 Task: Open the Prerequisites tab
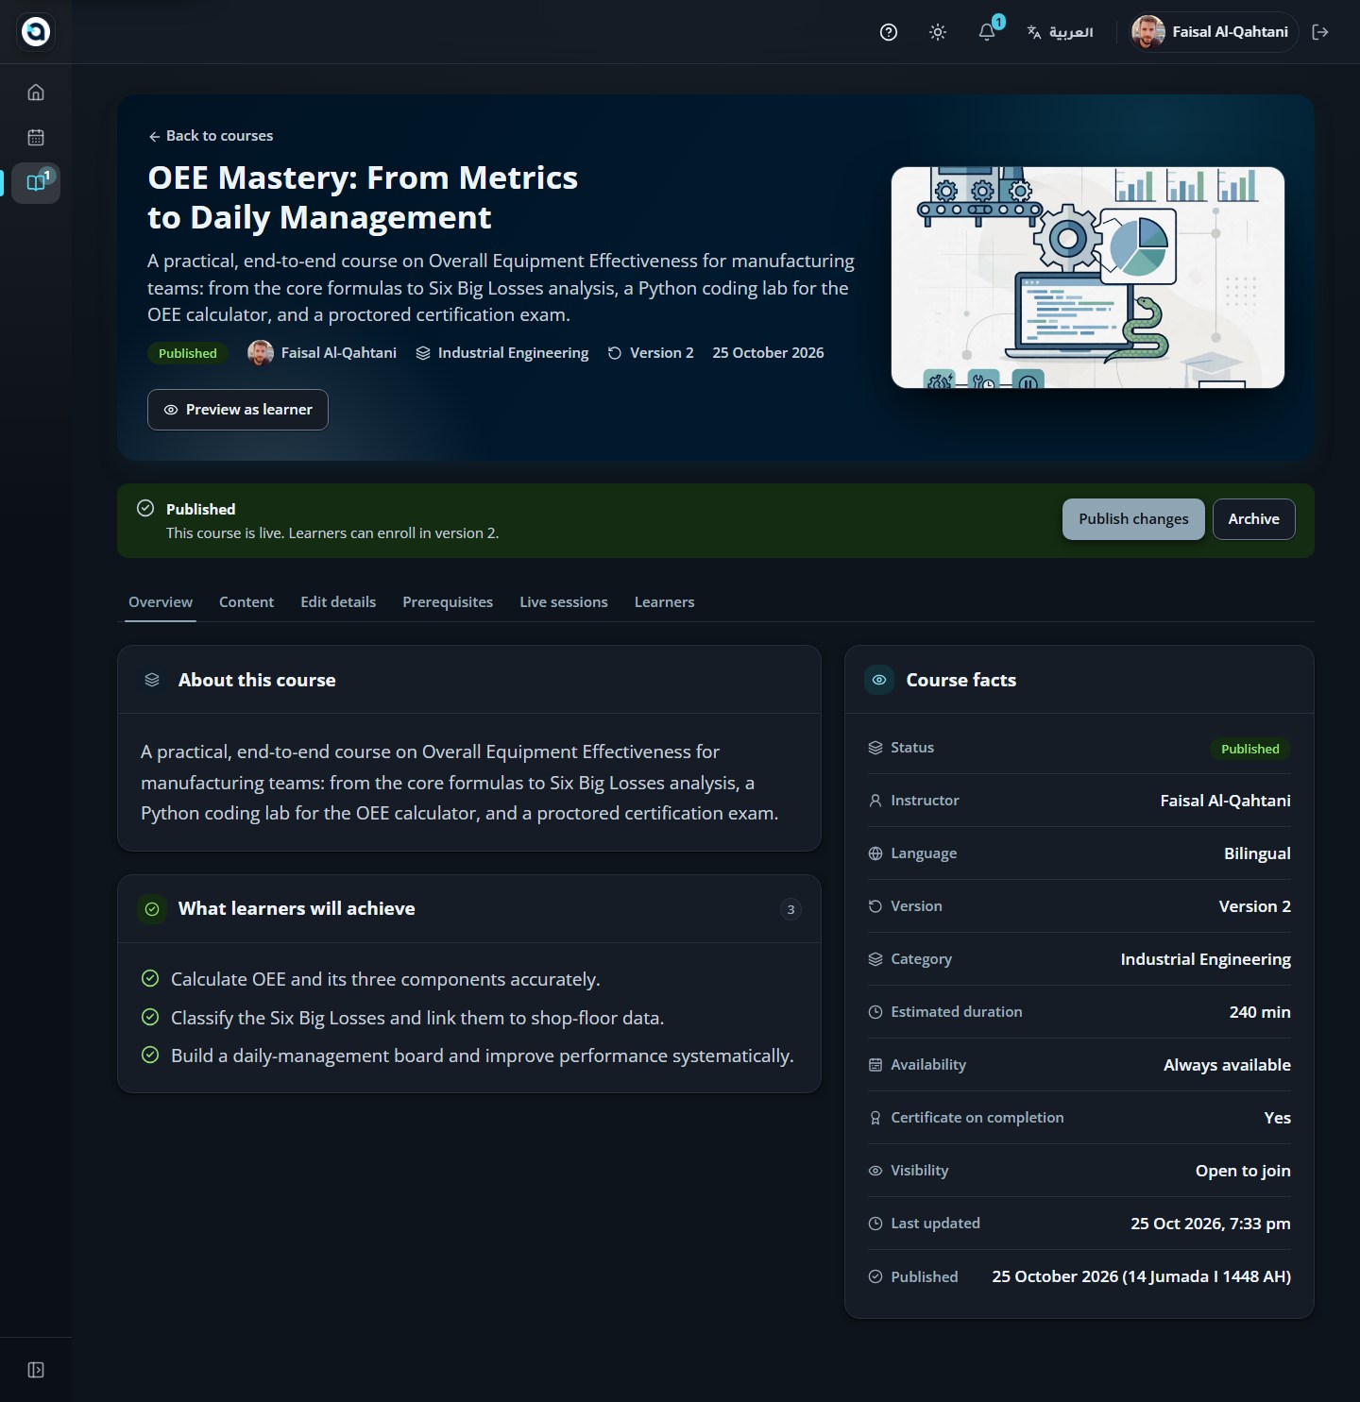pos(448,602)
